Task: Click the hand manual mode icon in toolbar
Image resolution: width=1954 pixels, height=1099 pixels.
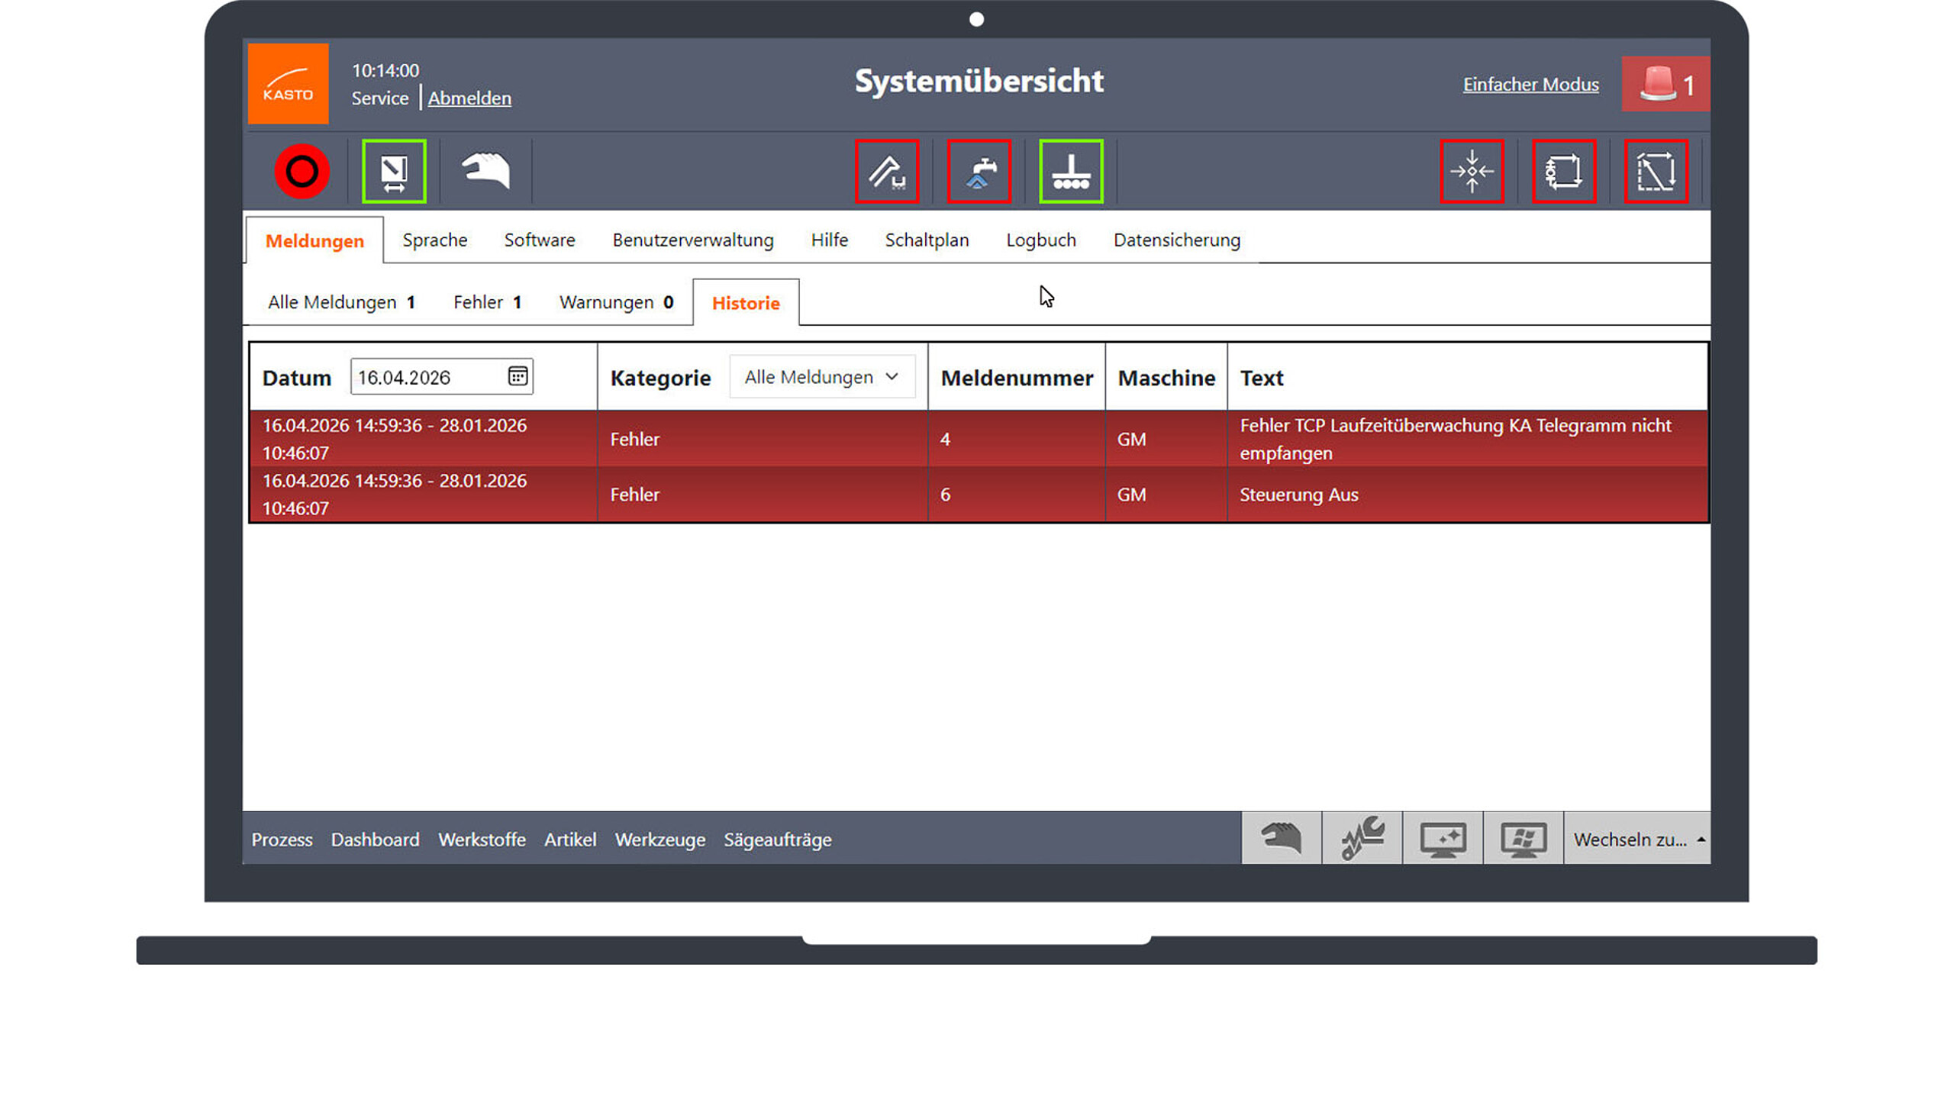Action: pyautogui.click(x=485, y=171)
